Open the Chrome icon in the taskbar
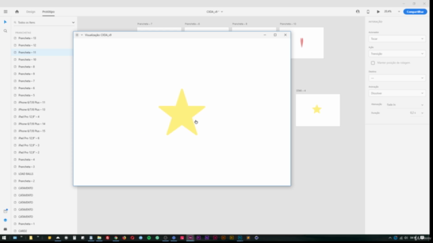 click(x=116, y=238)
